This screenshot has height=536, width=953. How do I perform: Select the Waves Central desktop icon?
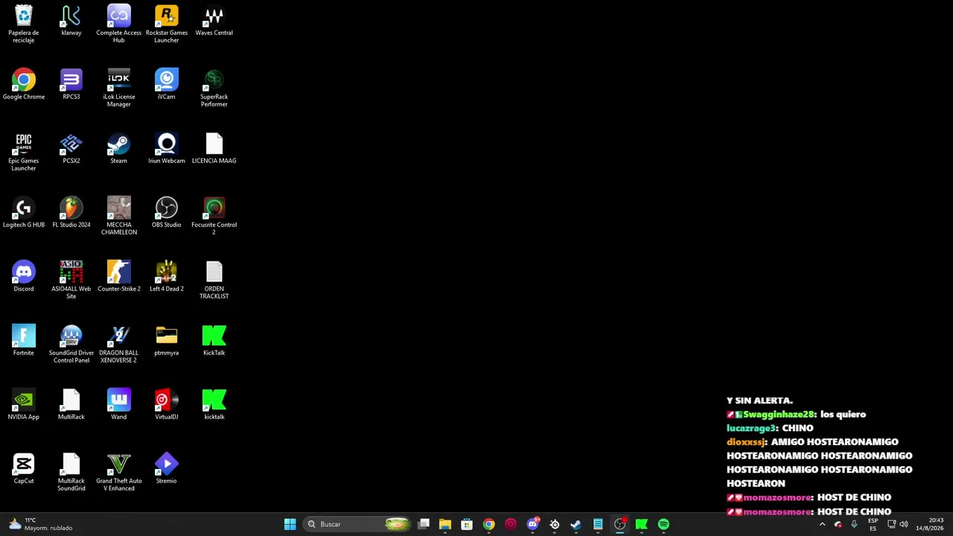pyautogui.click(x=214, y=21)
